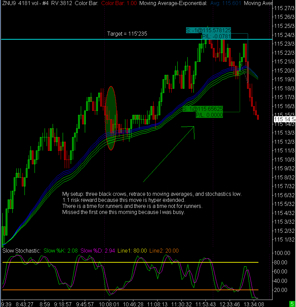Click 'There is a time for runners' note line
Viewport: 296px width, 307px height.
pyautogui.click(x=132, y=206)
